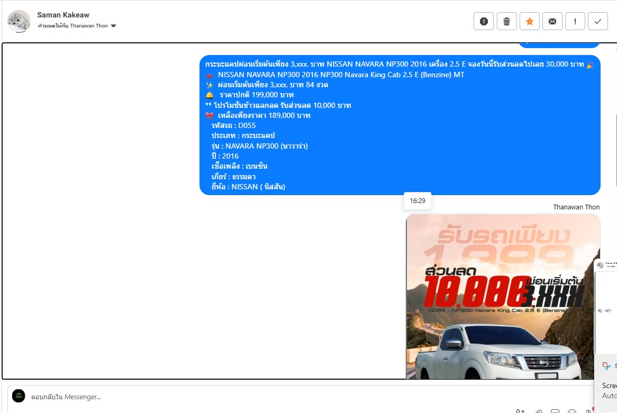Open the screenshot preview thumbnail in notification
This screenshot has height=413, width=617.
605,307
